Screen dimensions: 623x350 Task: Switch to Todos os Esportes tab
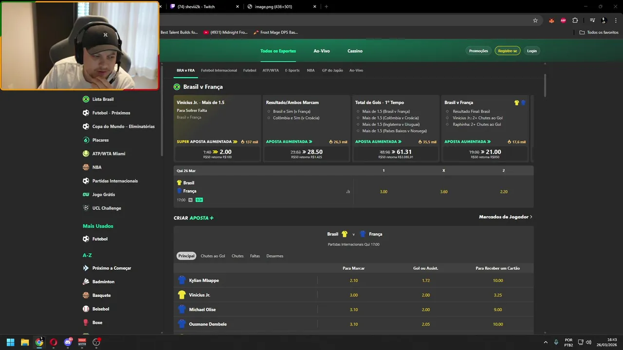click(x=278, y=51)
